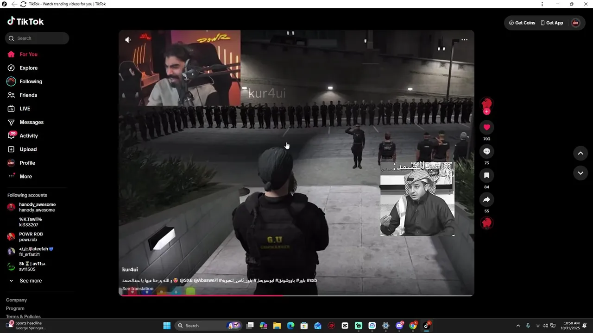This screenshot has width=593, height=333.
Task: Open the volume tray icon
Action: point(545,326)
